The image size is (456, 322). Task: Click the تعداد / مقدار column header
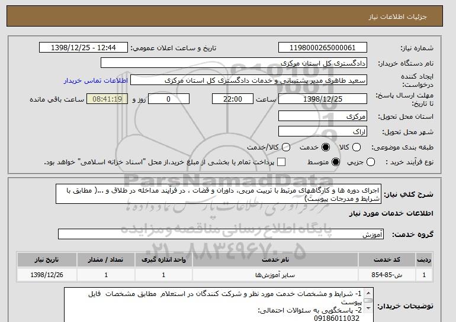[x=106, y=259]
